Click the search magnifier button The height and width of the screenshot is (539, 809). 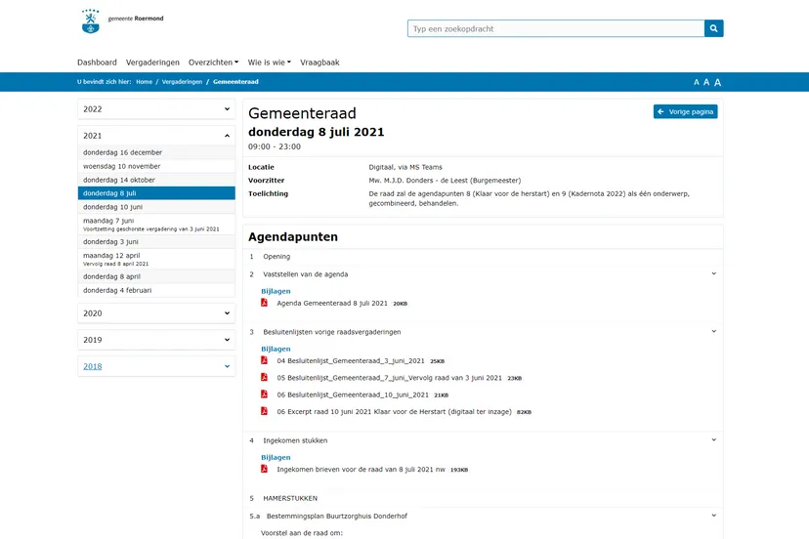tap(713, 29)
